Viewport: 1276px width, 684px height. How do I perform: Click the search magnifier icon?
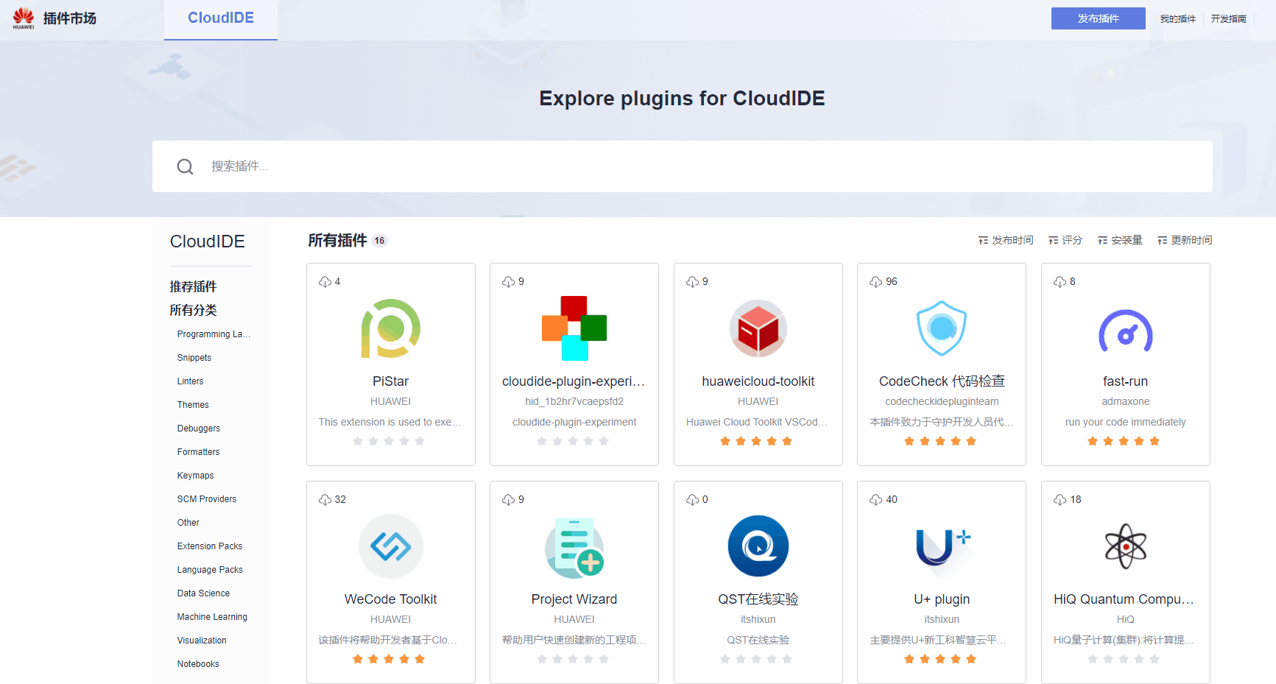(x=185, y=166)
